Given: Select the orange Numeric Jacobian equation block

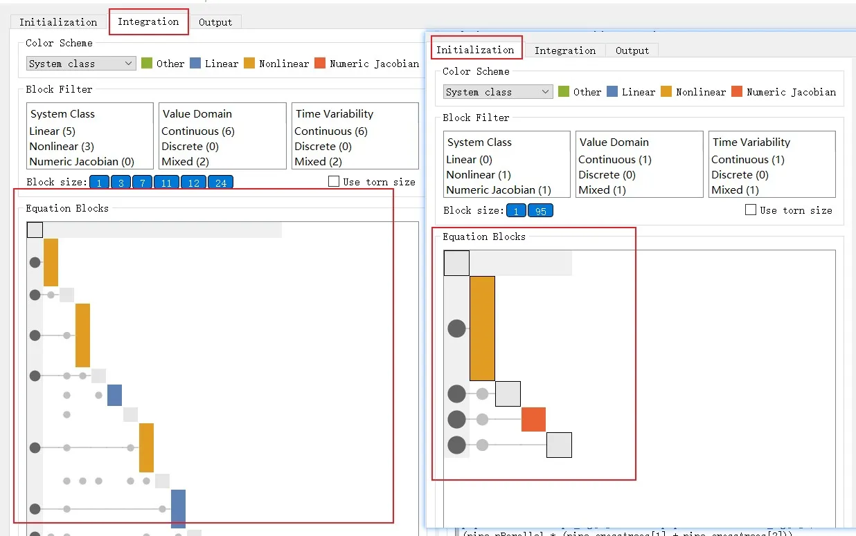Looking at the screenshot, I should [x=533, y=420].
